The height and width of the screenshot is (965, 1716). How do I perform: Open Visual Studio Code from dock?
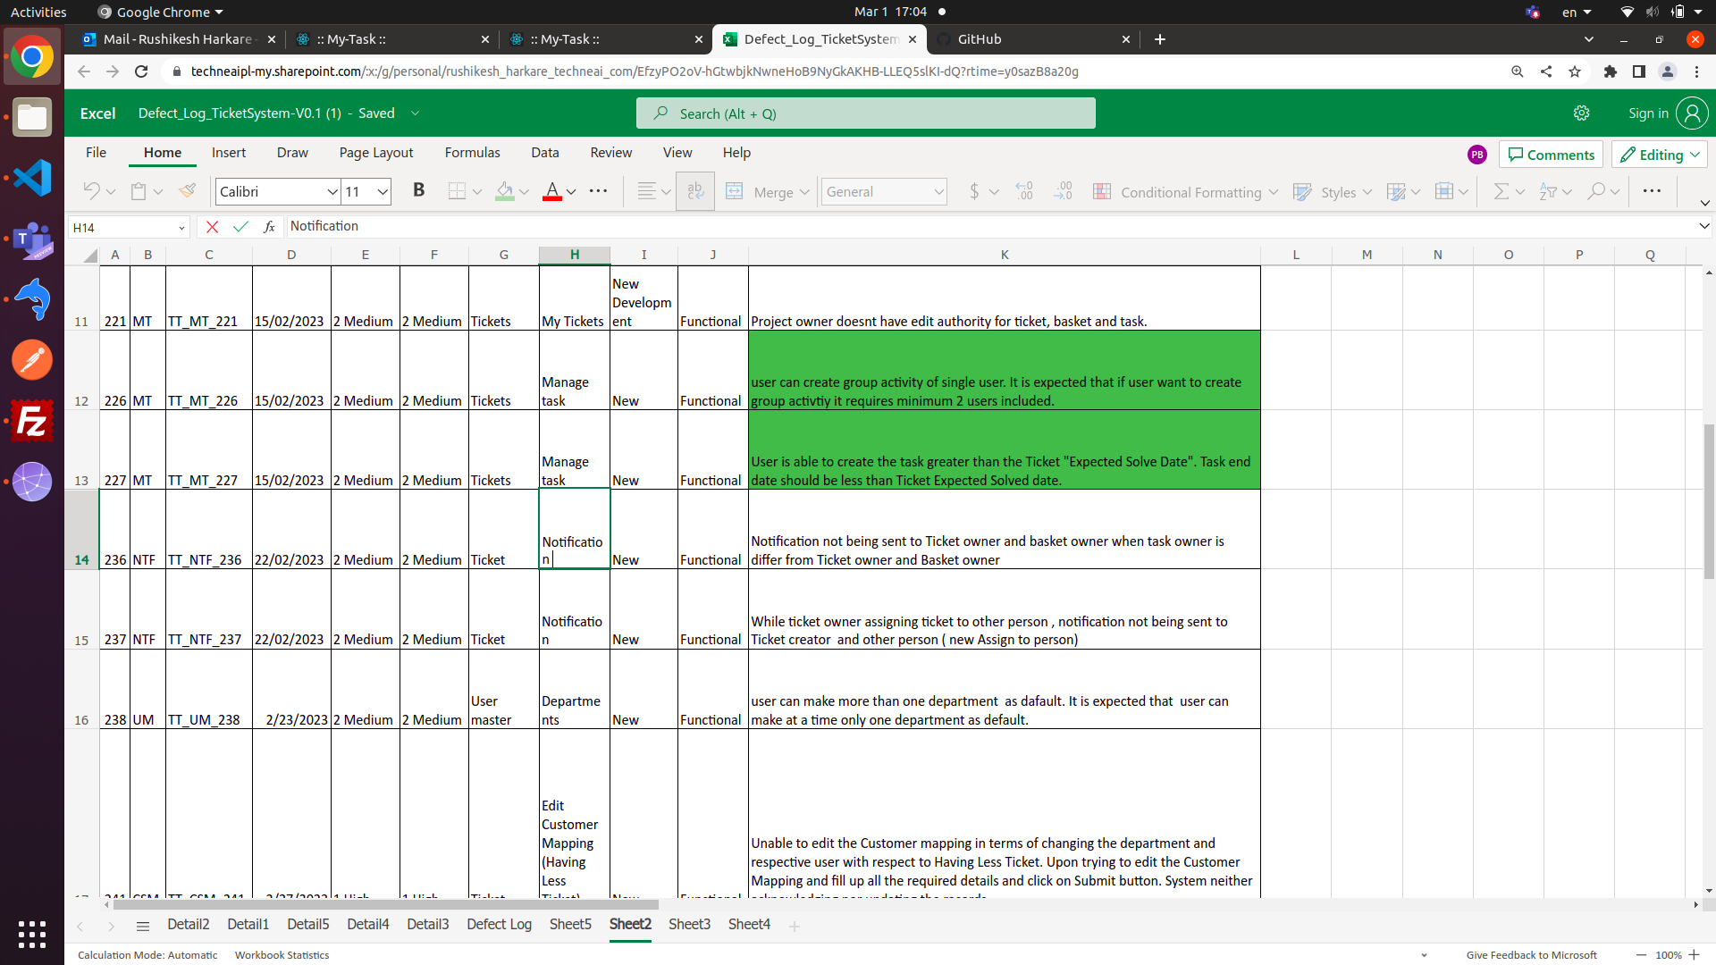(32, 178)
